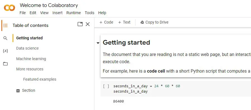This screenshot has height=110, width=251.
Task: Open the Tools menu
Action: (x=89, y=13)
